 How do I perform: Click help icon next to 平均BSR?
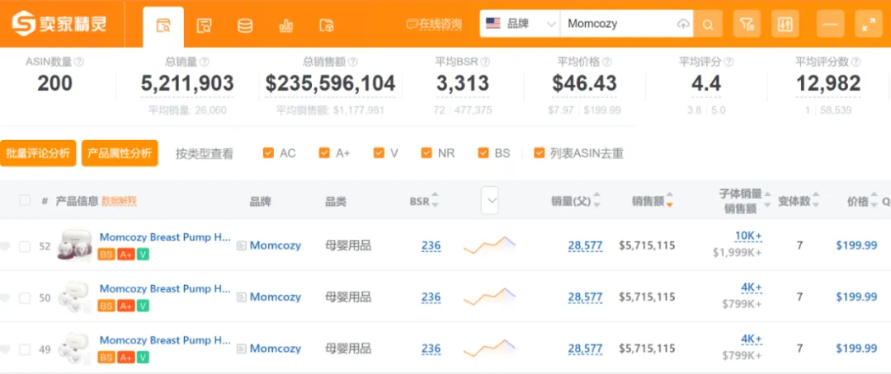coord(485,62)
